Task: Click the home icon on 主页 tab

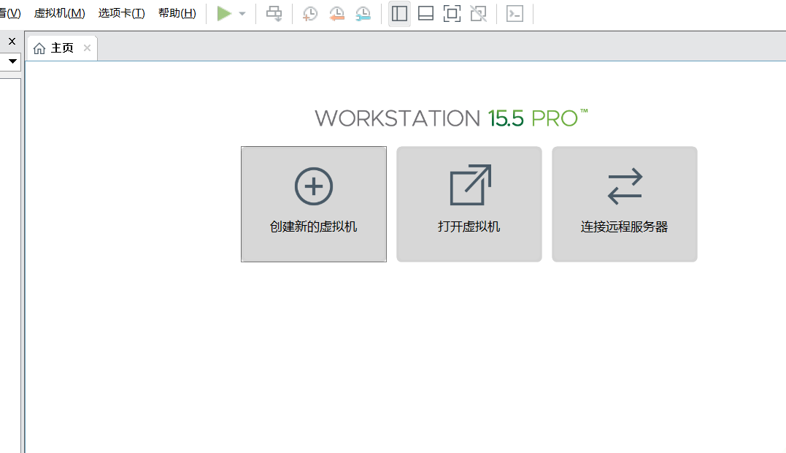Action: [39, 48]
